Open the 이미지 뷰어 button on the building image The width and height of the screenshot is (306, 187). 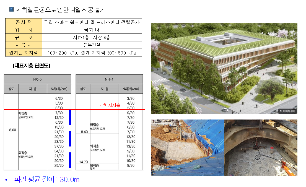288,111
